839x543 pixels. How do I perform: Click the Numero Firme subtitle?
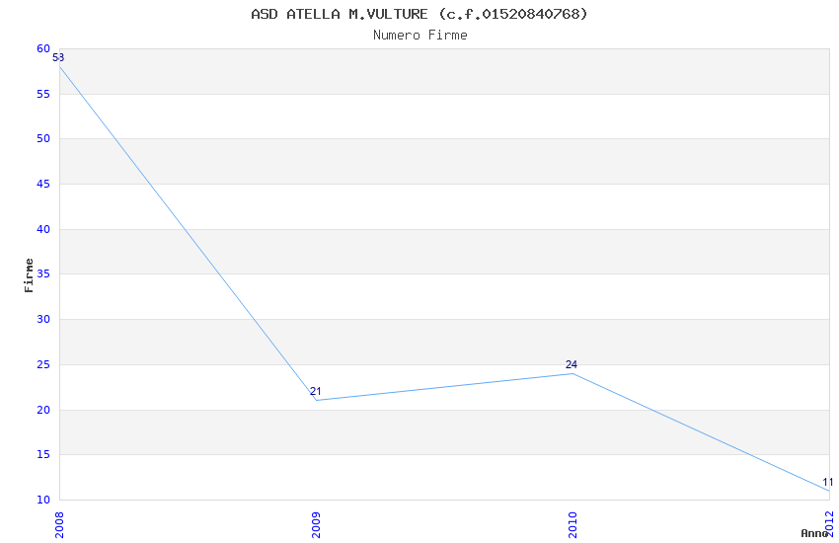419,35
